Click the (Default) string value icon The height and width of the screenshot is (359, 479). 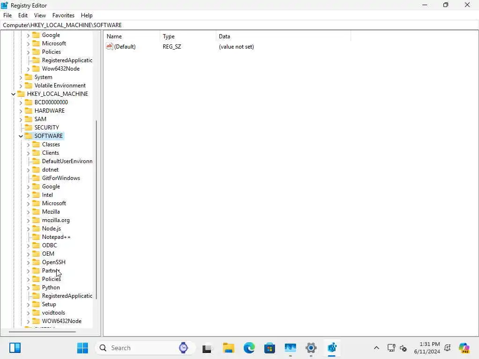[109, 46]
